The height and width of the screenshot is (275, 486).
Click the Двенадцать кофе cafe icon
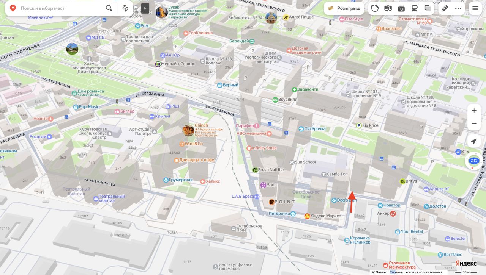click(177, 160)
